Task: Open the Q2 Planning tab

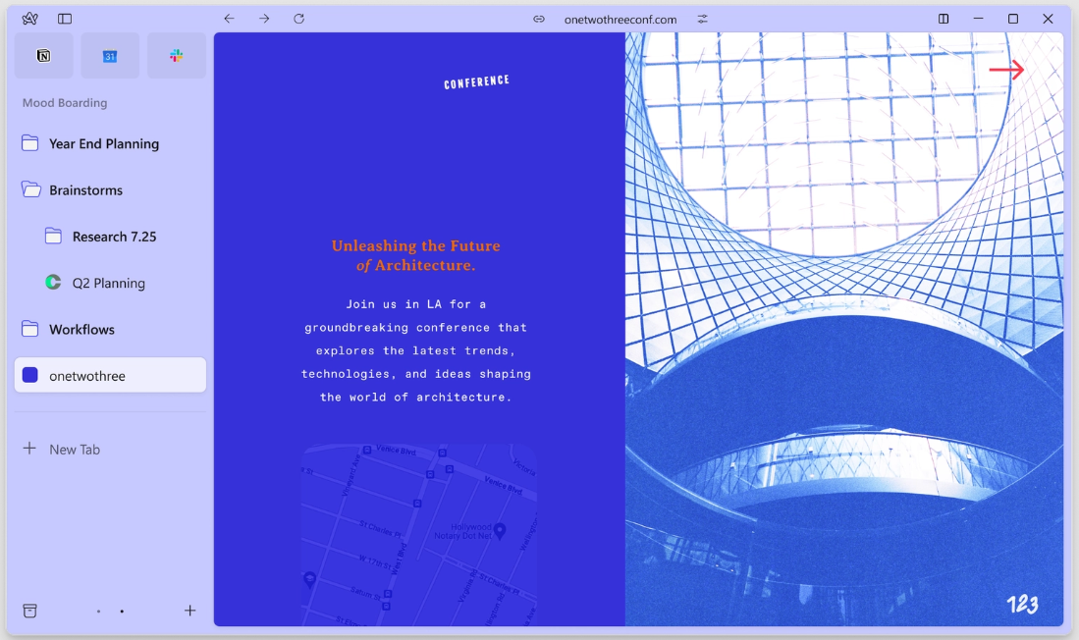Action: coord(108,283)
